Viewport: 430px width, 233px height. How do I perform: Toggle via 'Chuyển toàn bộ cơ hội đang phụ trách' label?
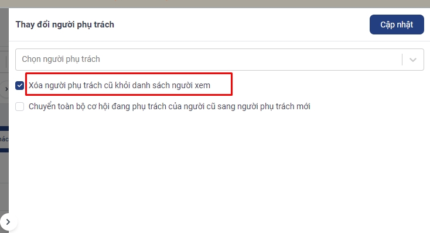[169, 106]
